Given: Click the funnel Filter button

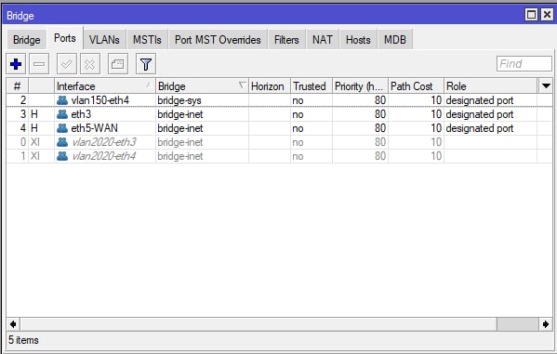Looking at the screenshot, I should coord(146,64).
